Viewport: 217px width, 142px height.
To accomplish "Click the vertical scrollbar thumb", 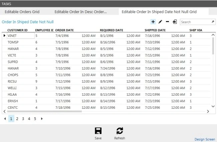I will tap(213, 46).
